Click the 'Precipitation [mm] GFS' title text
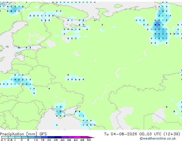Screen dimensions: 182x141 tap(23, 134)
